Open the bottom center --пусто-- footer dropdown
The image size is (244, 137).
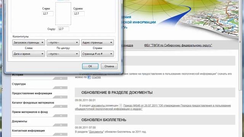[63, 54]
